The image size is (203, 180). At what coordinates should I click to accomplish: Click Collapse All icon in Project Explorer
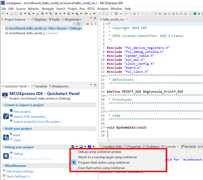(74, 24)
